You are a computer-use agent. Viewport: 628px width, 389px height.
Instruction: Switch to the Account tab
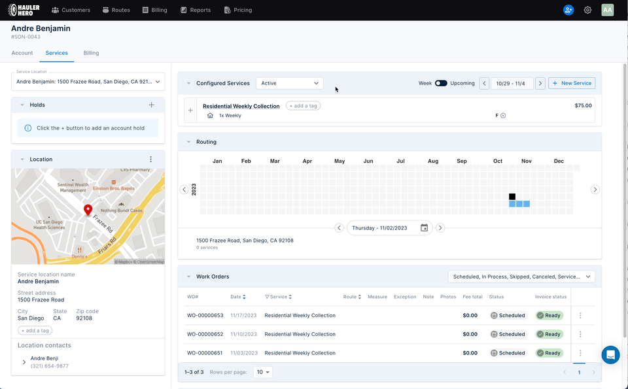pos(22,53)
